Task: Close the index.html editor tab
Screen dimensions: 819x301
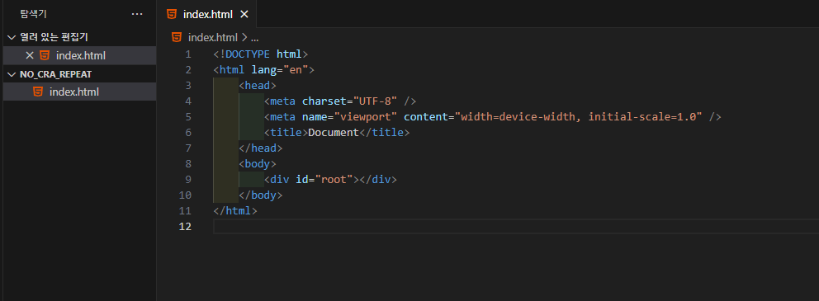Action: pyautogui.click(x=244, y=14)
